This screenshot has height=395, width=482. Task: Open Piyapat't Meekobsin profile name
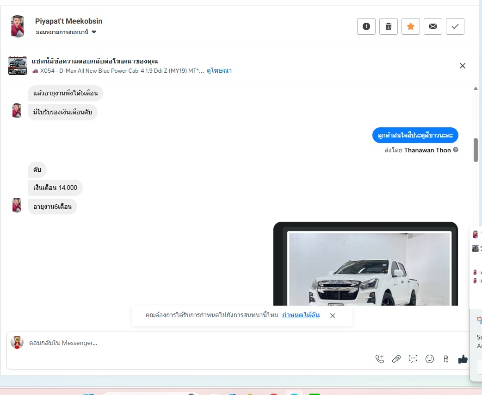[x=68, y=21]
